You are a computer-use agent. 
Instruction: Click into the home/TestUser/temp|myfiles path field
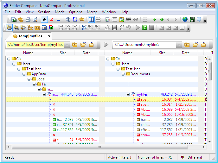point(35,45)
